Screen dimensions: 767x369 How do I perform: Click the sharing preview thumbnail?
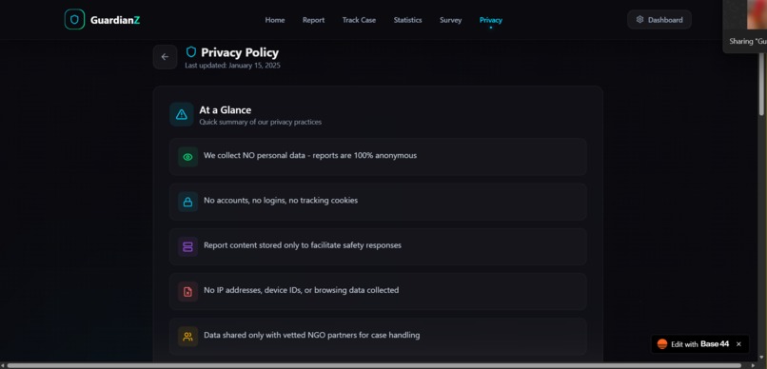click(757, 14)
